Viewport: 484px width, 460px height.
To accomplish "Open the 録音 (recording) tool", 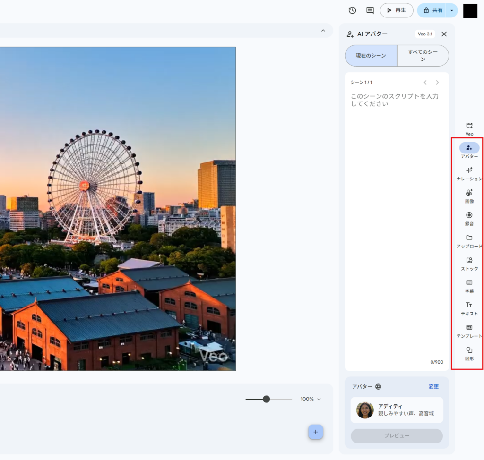I will pyautogui.click(x=469, y=217).
